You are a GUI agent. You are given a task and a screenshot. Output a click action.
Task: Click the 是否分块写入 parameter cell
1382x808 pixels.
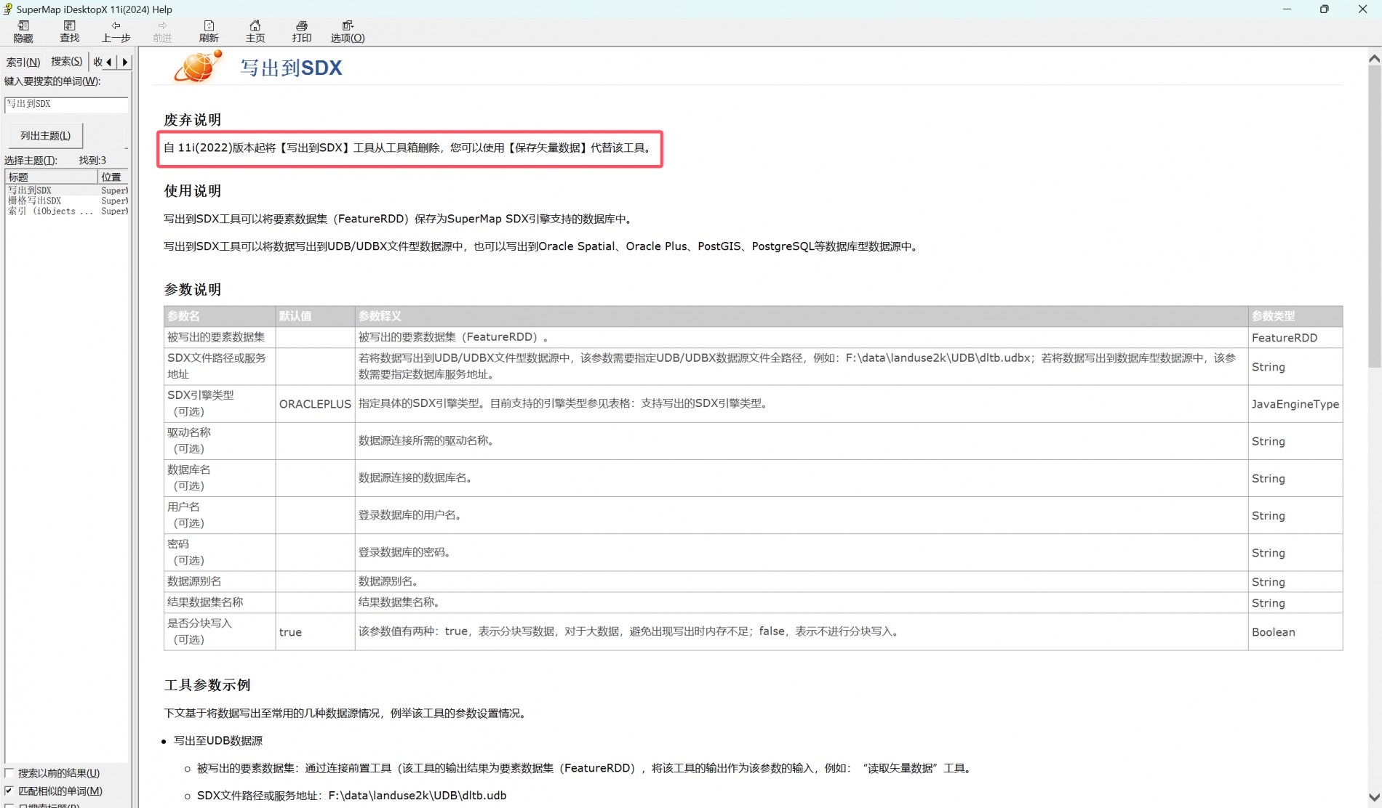pos(220,631)
